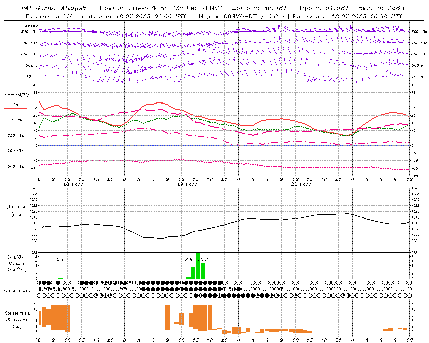429x343 pixels.
Task: Click the Тем-ра(°C) temperature panel label
Action: coord(16,95)
